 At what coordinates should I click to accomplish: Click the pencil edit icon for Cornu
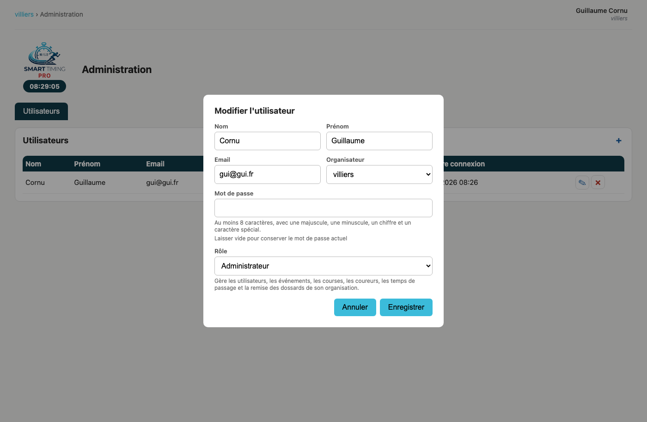pos(582,183)
